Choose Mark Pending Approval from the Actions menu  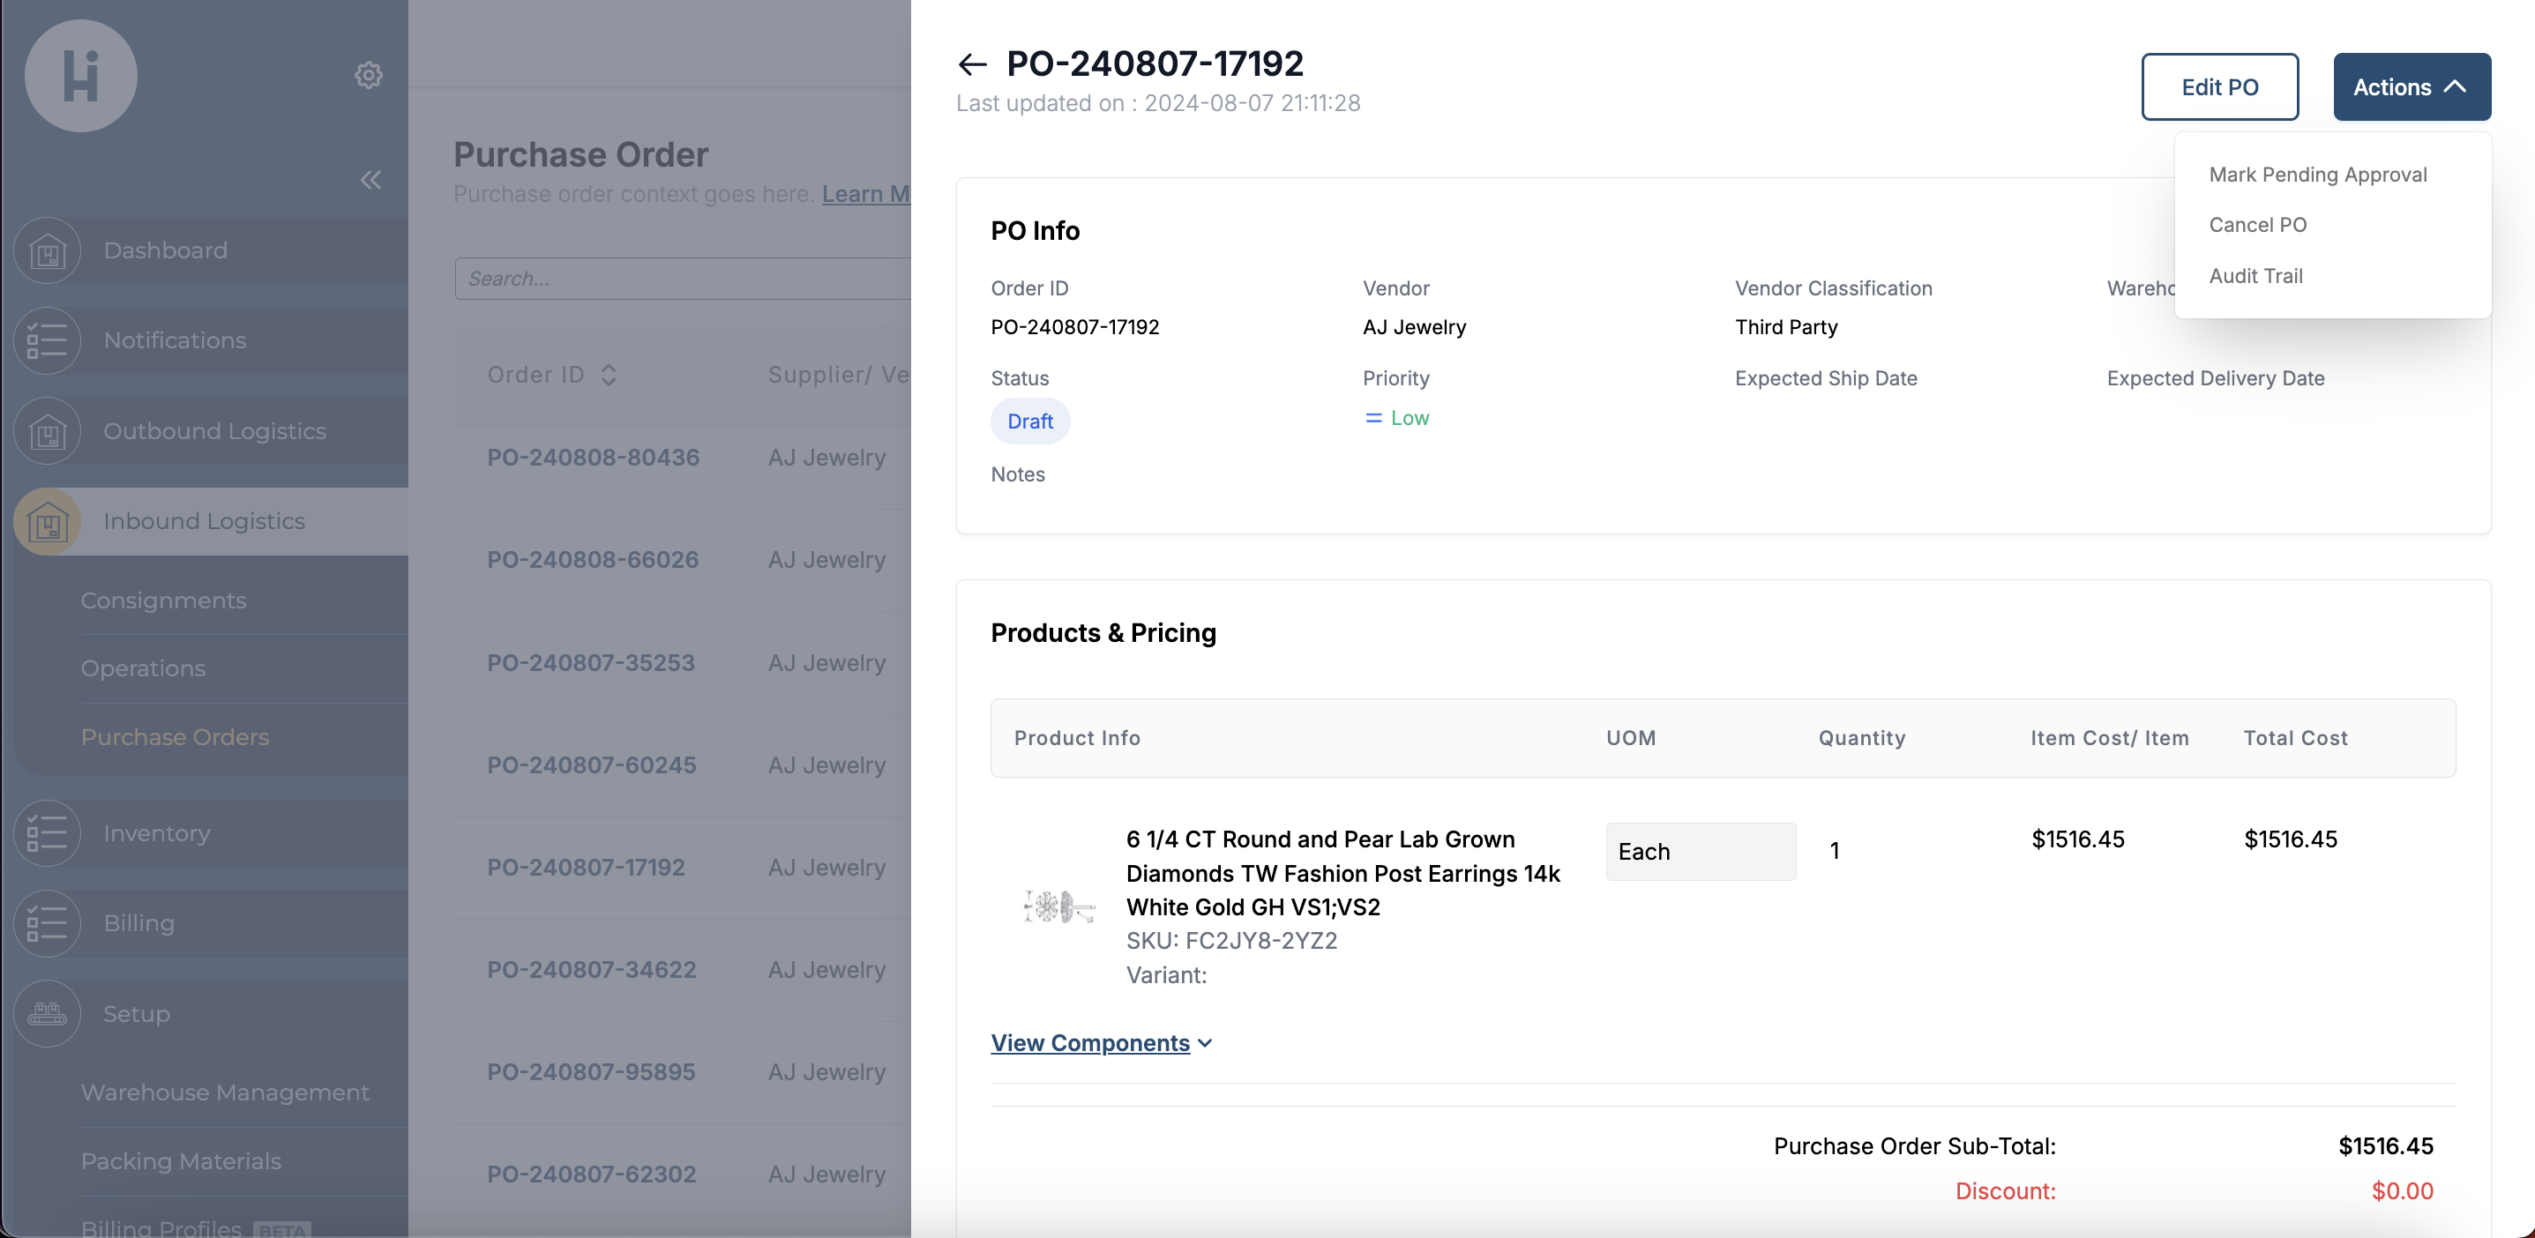coord(2317,175)
